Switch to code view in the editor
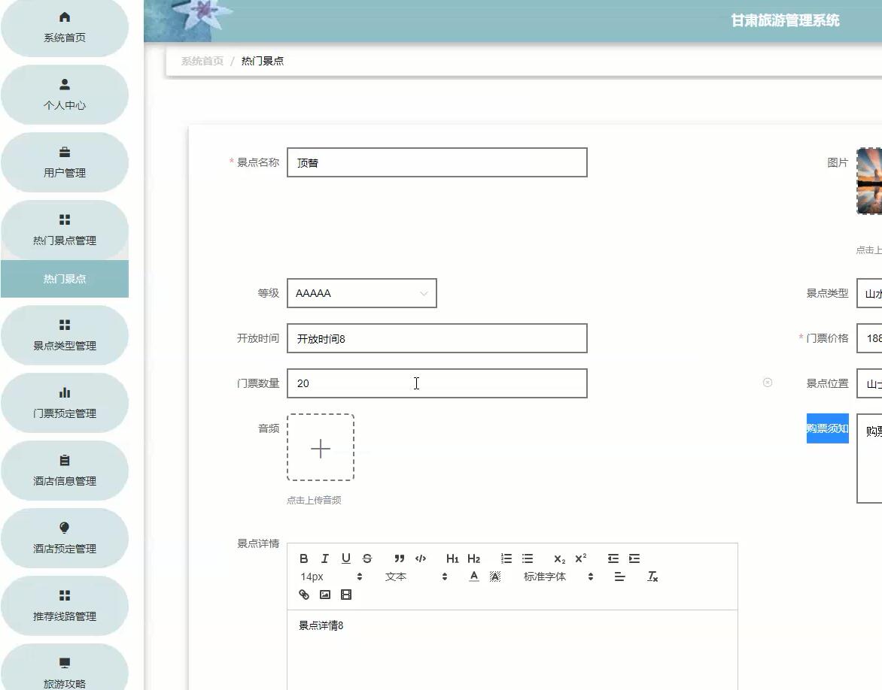This screenshot has height=690, width=882. pos(421,558)
